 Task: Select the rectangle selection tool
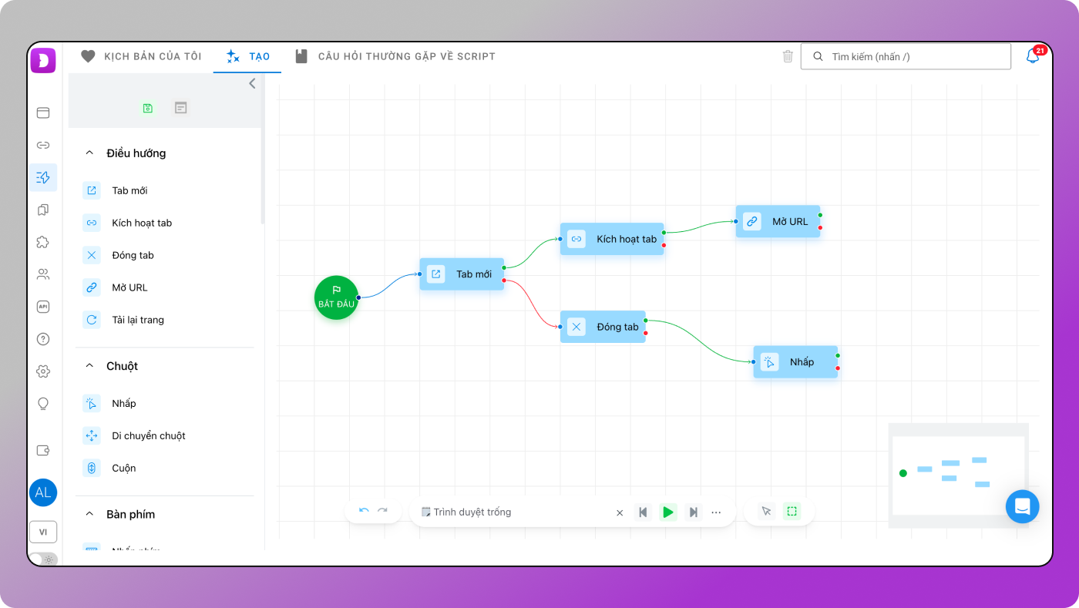tap(792, 511)
